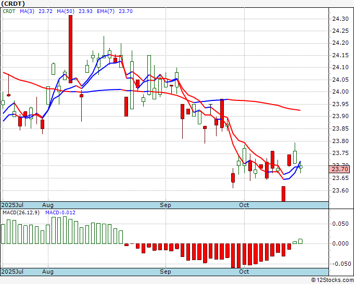
Task: Click the Sep label on MACD axis
Action: [x=166, y=272]
